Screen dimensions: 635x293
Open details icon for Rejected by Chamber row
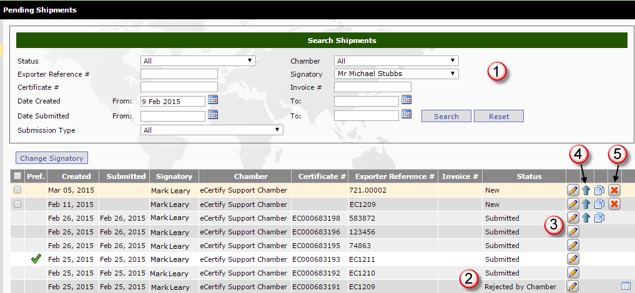[626, 286]
